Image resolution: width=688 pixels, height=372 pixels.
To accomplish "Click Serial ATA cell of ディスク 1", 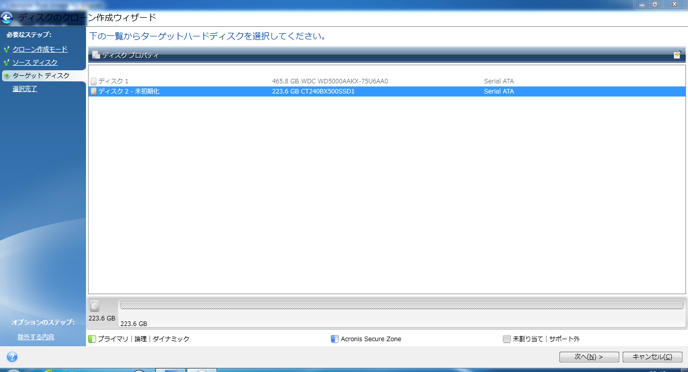I will (x=499, y=81).
